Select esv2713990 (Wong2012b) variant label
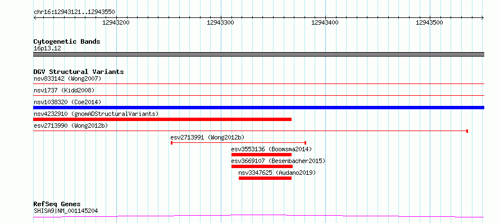Screen dimensions: 500x223 point(71,126)
